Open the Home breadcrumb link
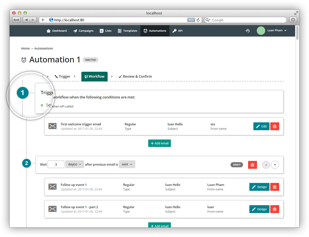 tap(25, 48)
